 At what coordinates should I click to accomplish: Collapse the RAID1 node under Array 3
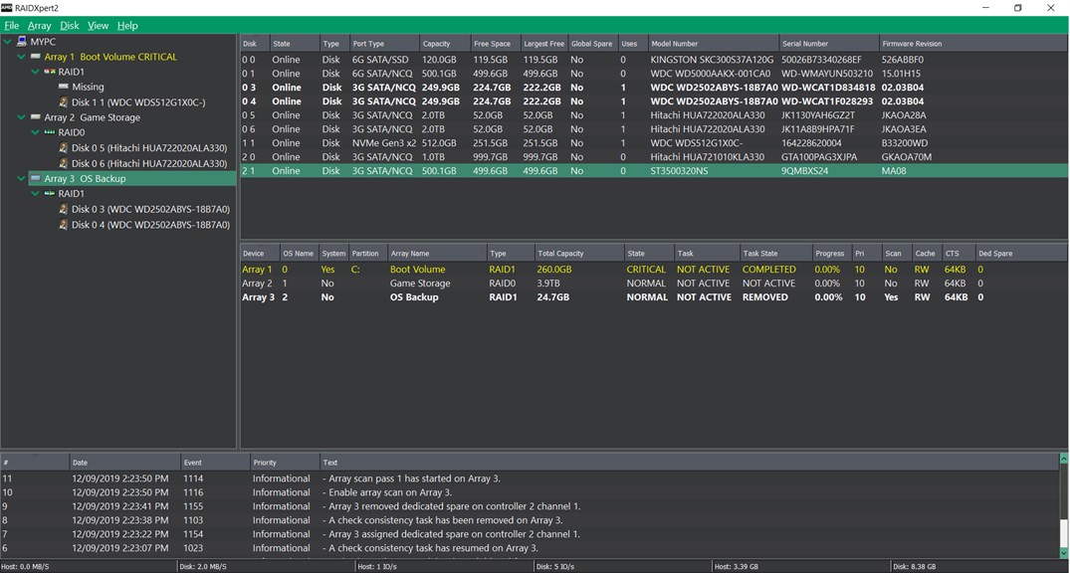(35, 194)
